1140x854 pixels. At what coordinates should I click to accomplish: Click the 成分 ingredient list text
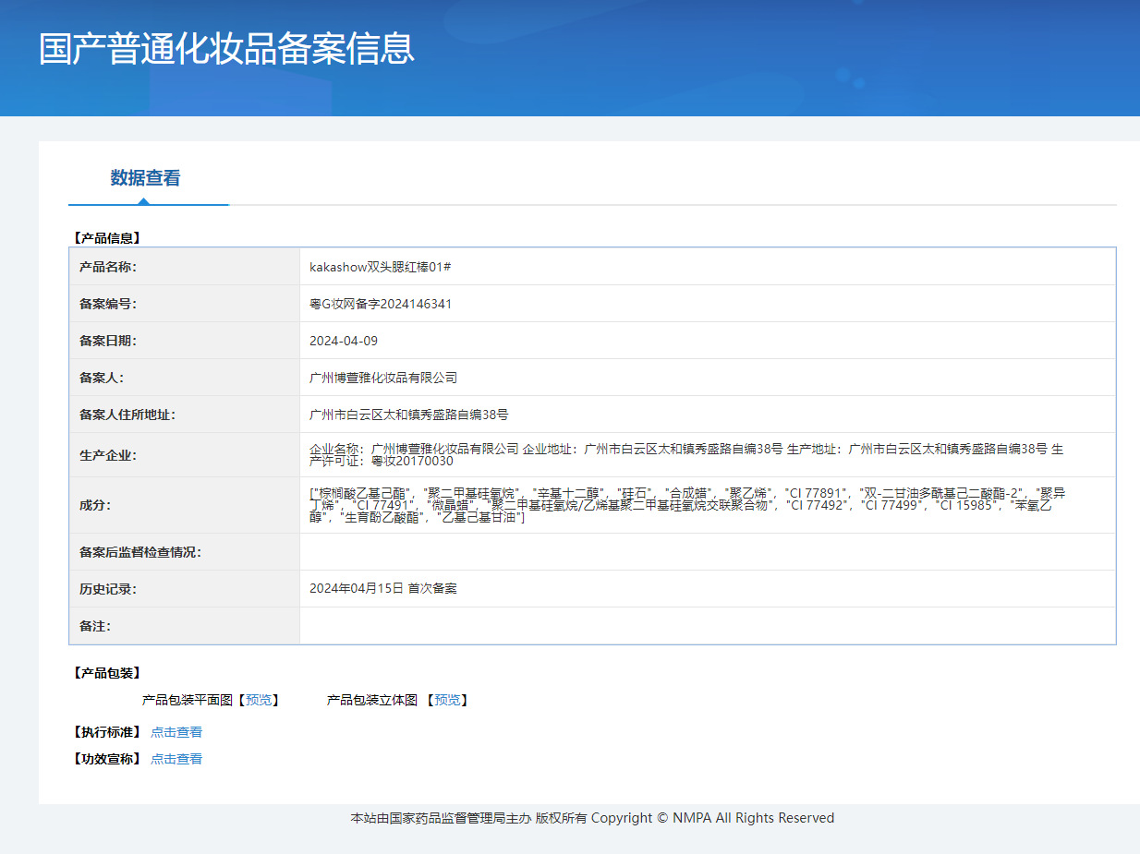click(x=687, y=506)
